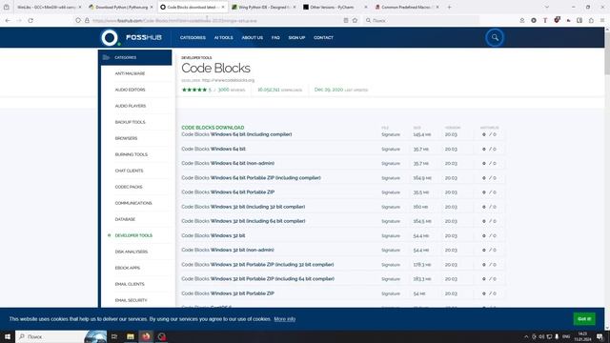The height and width of the screenshot is (343, 610).
Task: Select BROWSERS category in sidebar
Action: pyautogui.click(x=126, y=138)
